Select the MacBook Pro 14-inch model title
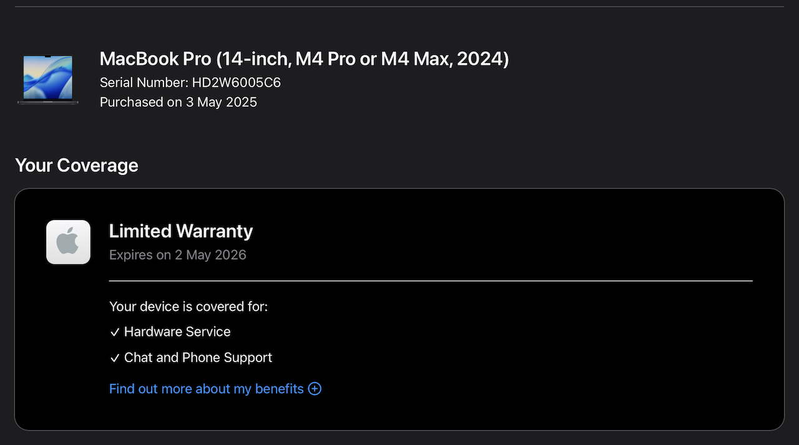The image size is (799, 445). (x=305, y=59)
